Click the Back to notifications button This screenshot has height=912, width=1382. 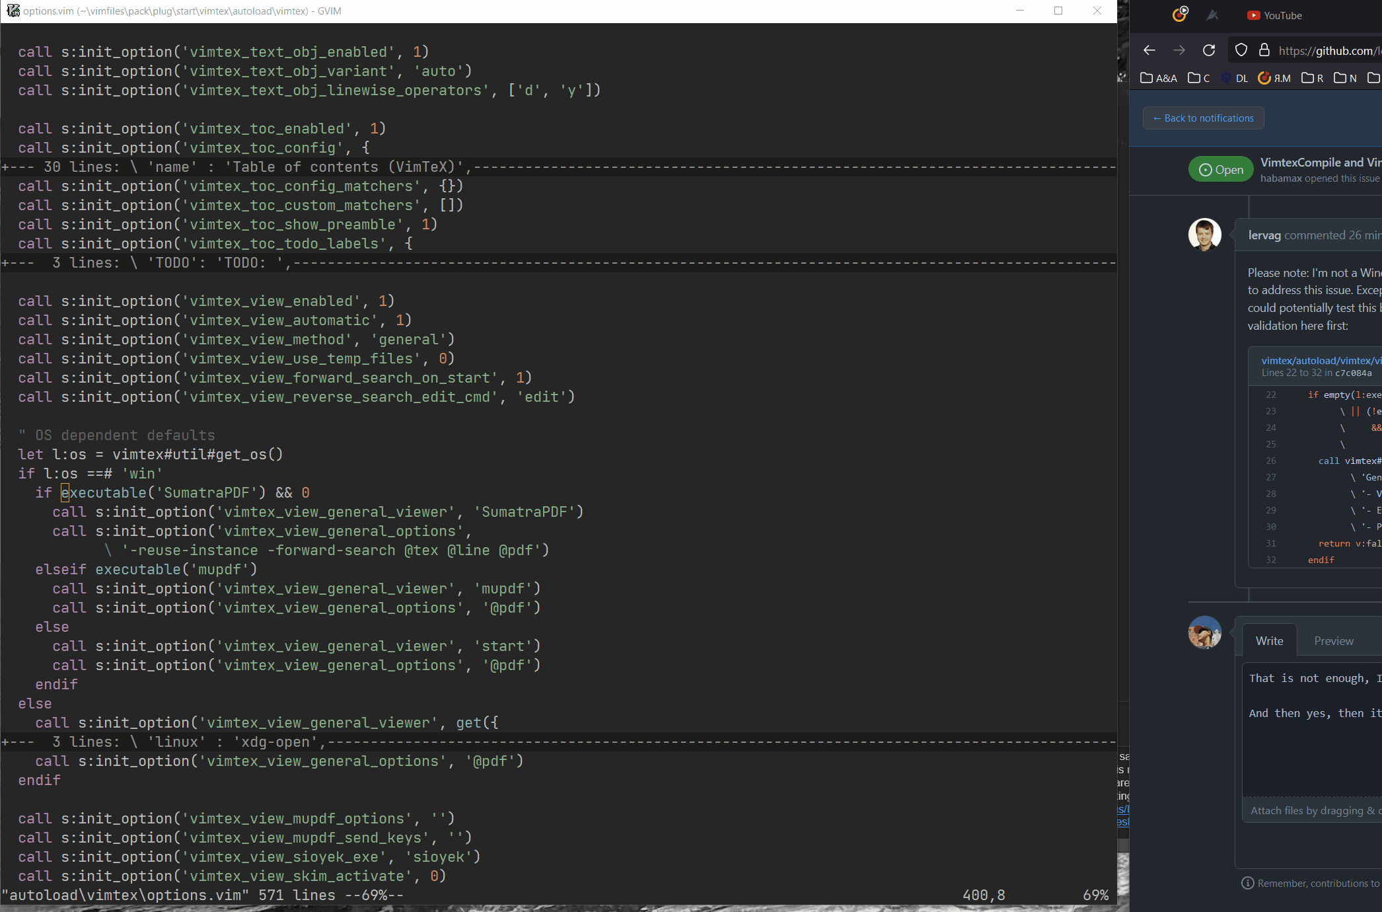pyautogui.click(x=1203, y=118)
